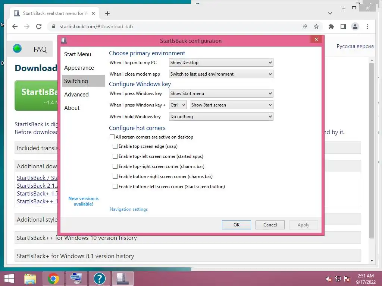
Task: Open network tray icon
Action: point(338,279)
